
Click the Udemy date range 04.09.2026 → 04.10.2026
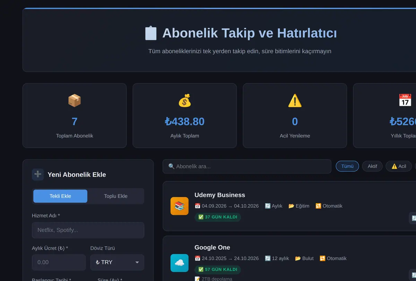pyautogui.click(x=227, y=206)
